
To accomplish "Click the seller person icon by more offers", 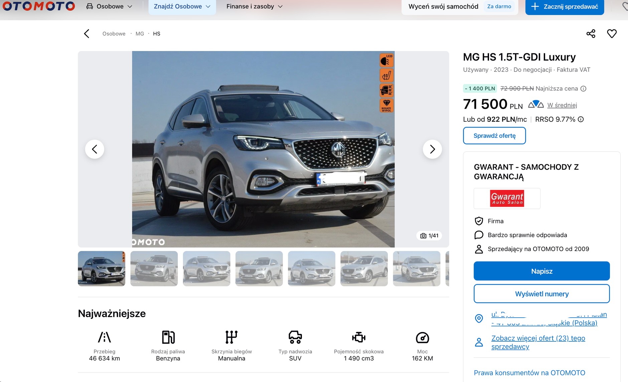I will click(x=479, y=342).
